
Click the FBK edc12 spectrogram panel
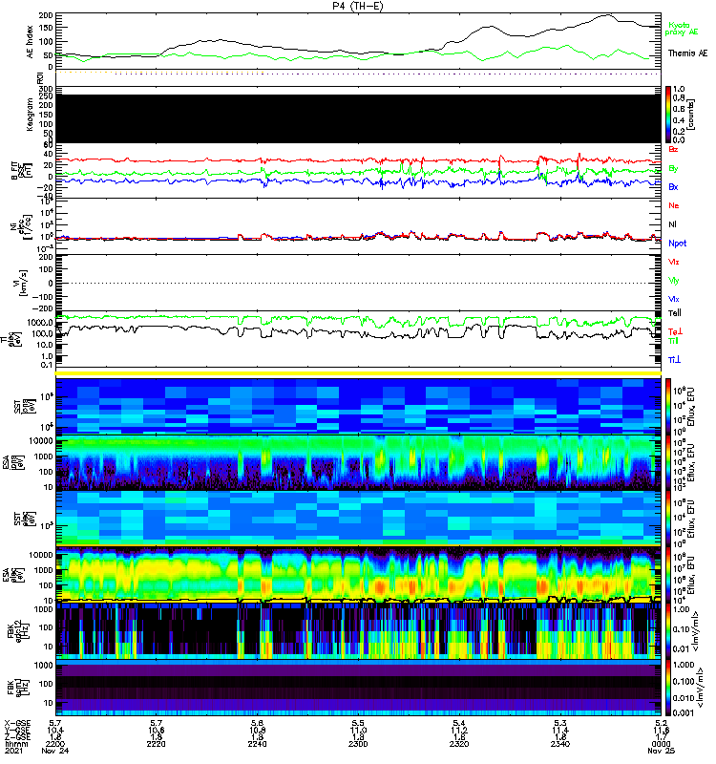point(359,631)
